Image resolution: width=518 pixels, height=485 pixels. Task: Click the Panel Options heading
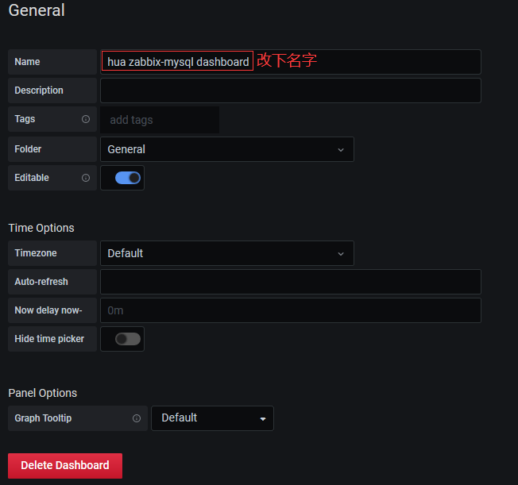(x=43, y=393)
